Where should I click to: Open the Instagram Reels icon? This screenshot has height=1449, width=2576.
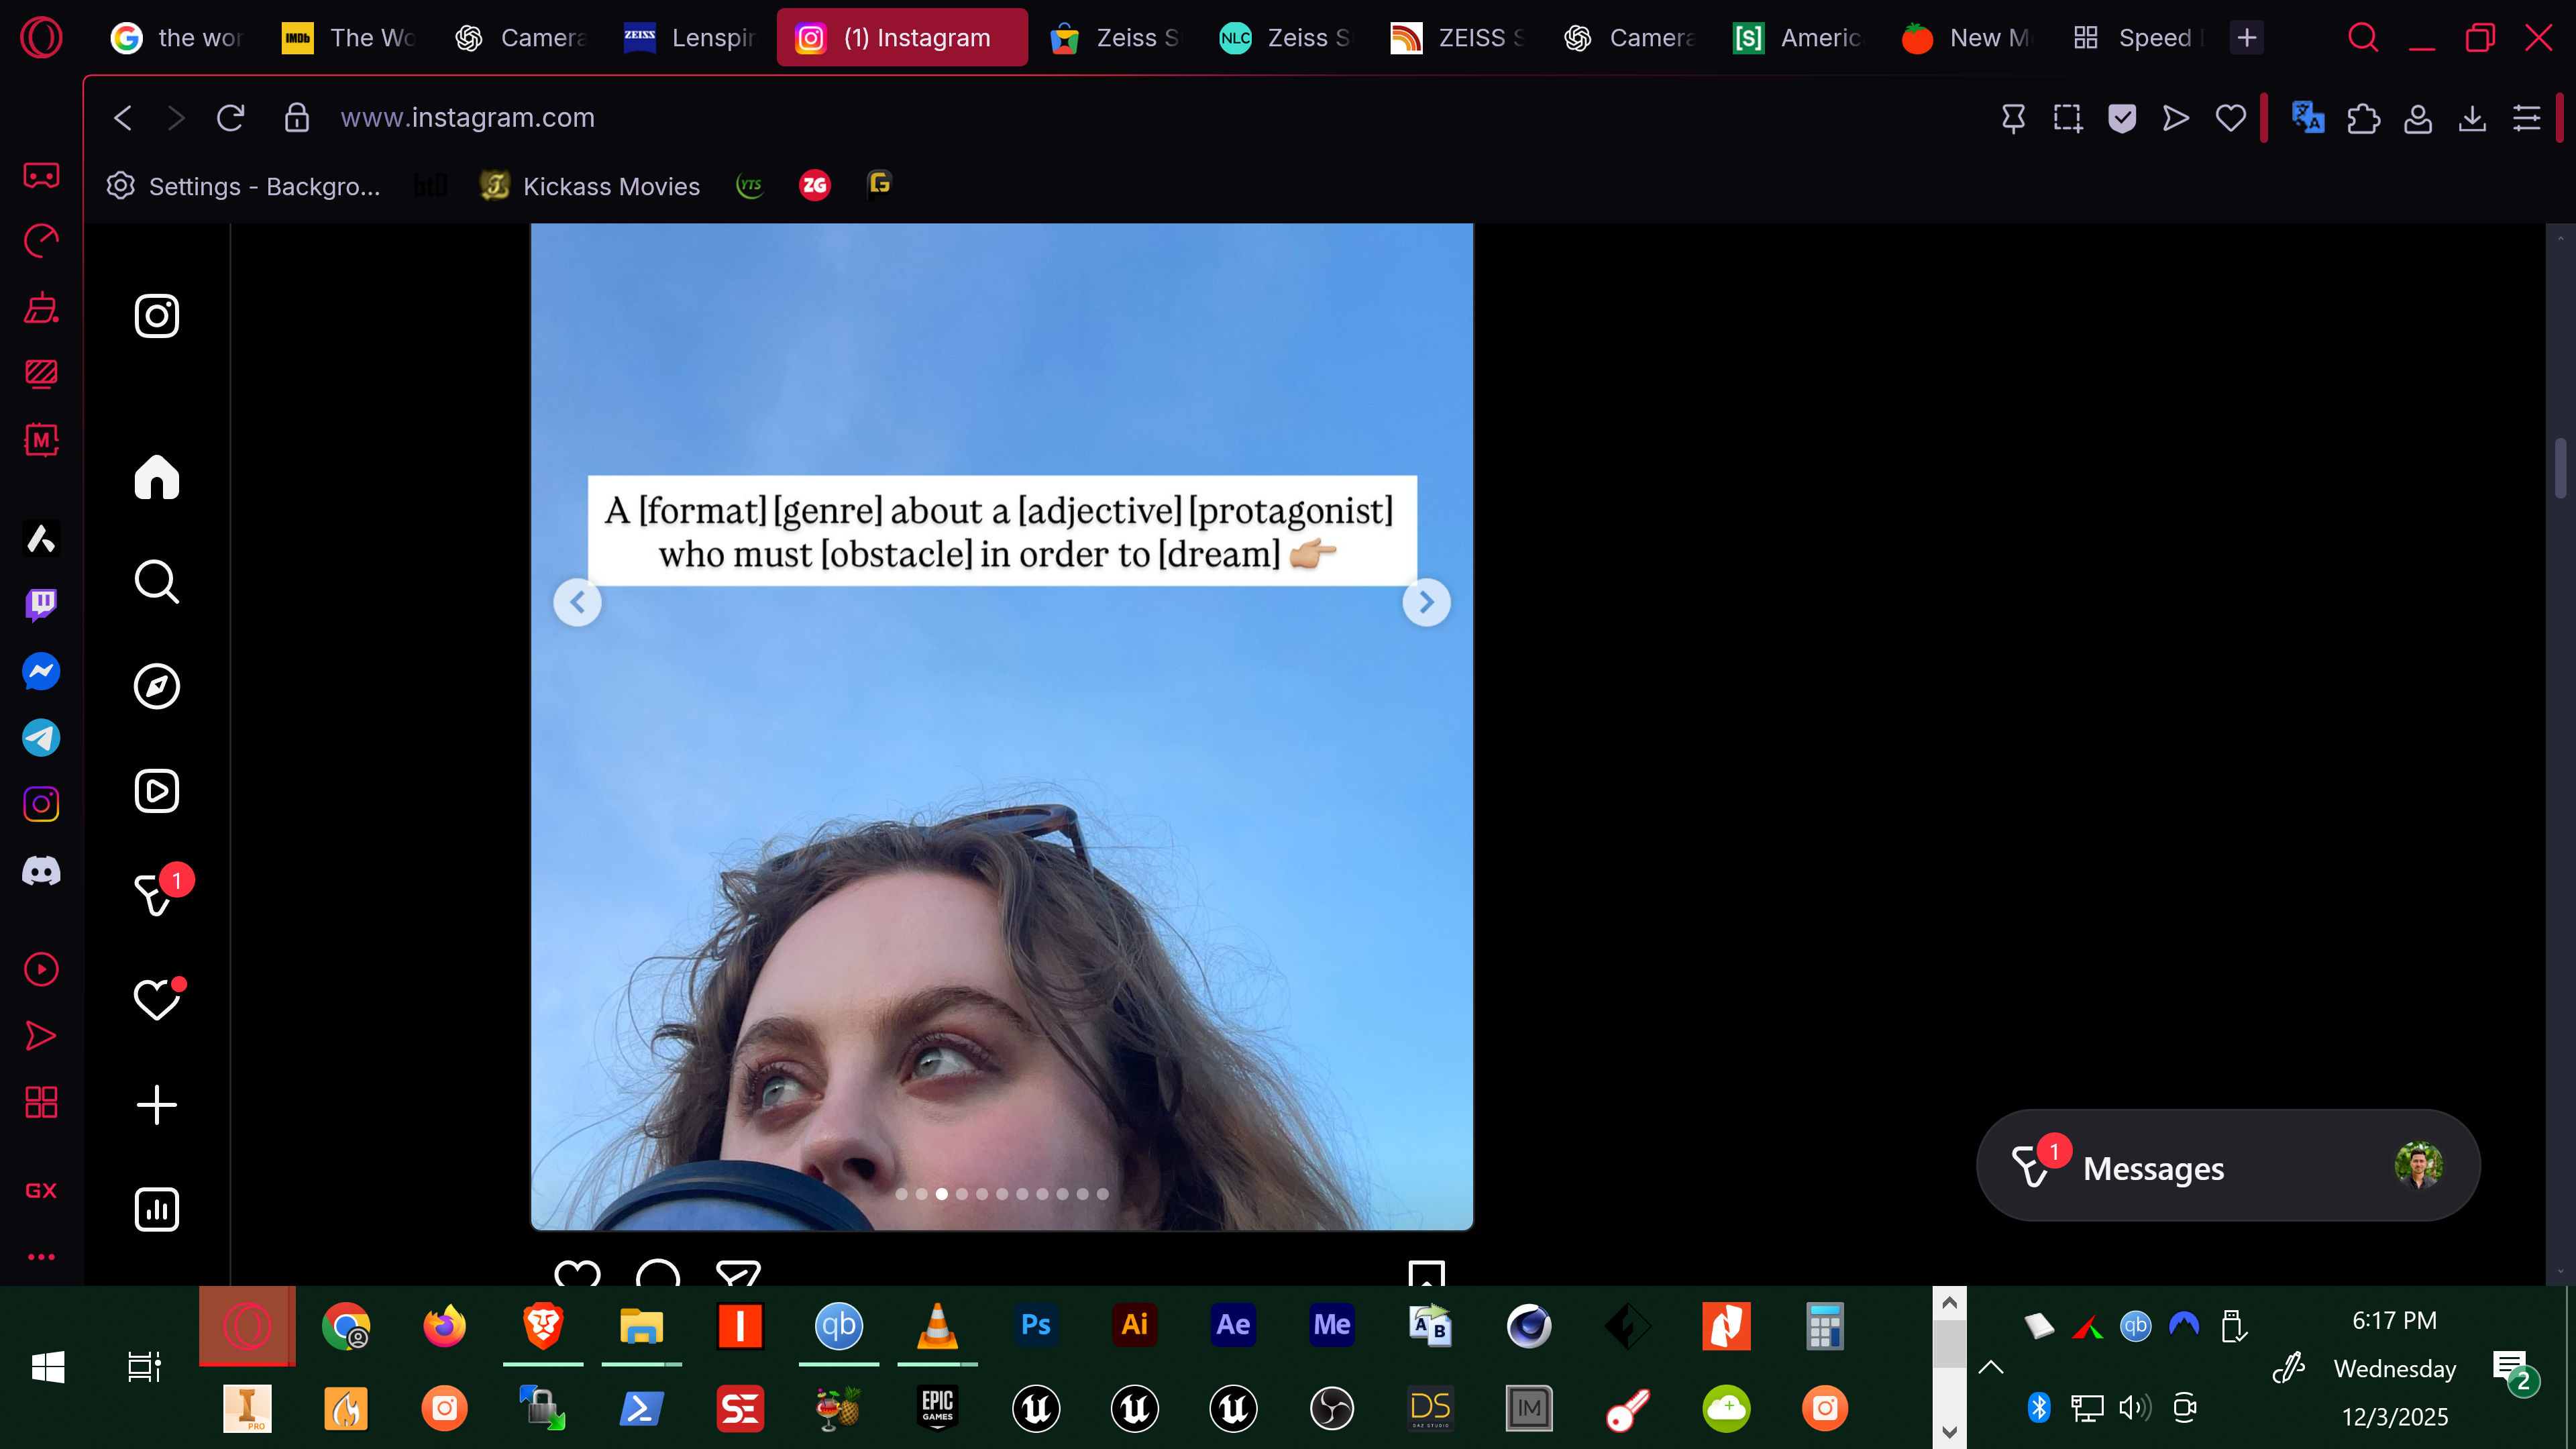click(157, 791)
